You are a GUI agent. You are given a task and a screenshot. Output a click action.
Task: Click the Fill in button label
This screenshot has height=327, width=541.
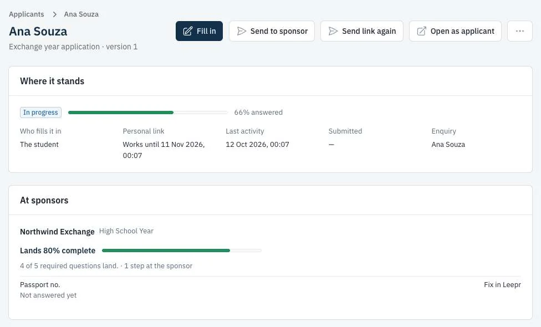(x=206, y=31)
